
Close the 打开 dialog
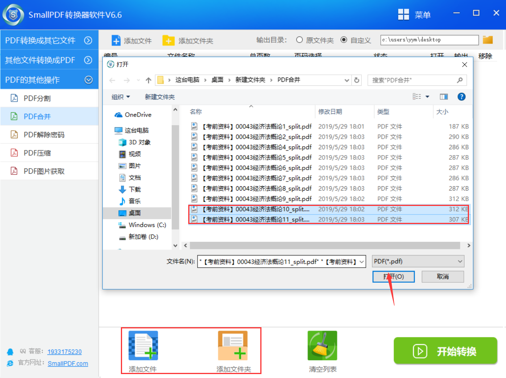465,64
